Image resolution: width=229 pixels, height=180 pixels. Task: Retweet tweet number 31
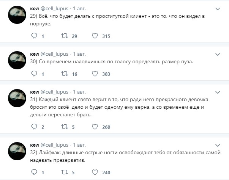tap(65, 127)
